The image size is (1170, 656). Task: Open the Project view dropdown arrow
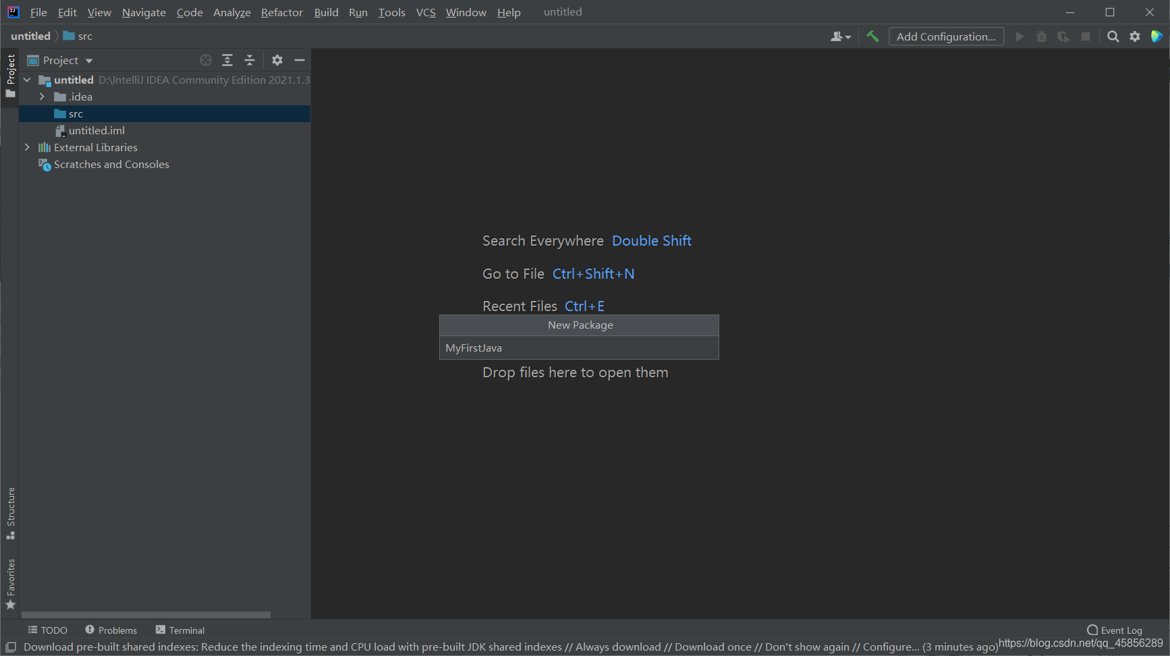pos(89,61)
